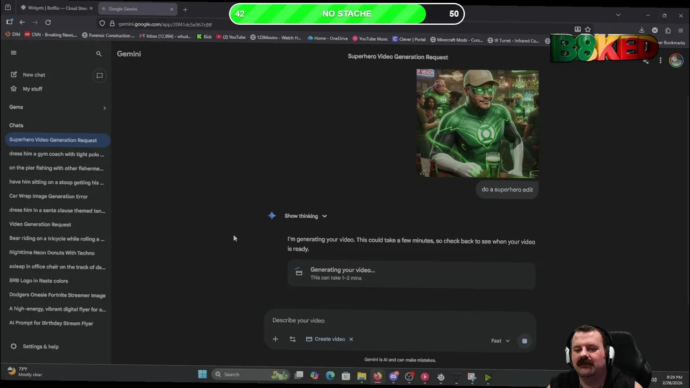
Task: Open chat 'Superhero Video Generation Request' in sidebar
Action: click(57, 140)
